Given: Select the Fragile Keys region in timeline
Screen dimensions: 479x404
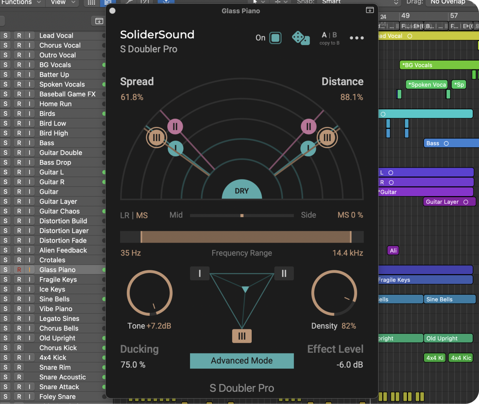Looking at the screenshot, I should pyautogui.click(x=425, y=280).
